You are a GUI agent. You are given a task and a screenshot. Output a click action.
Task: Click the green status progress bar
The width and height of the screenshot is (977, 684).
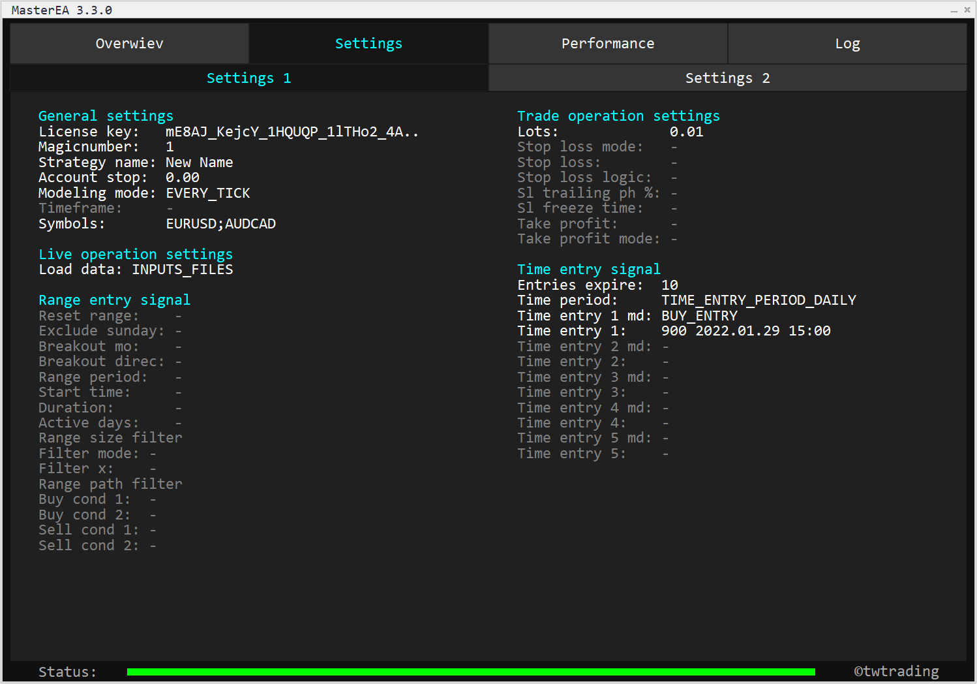click(x=470, y=672)
